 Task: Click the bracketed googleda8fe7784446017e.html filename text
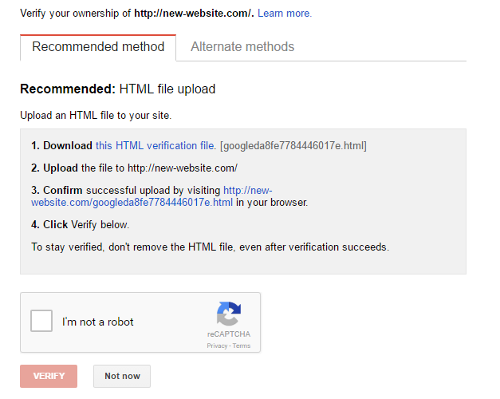(x=293, y=145)
